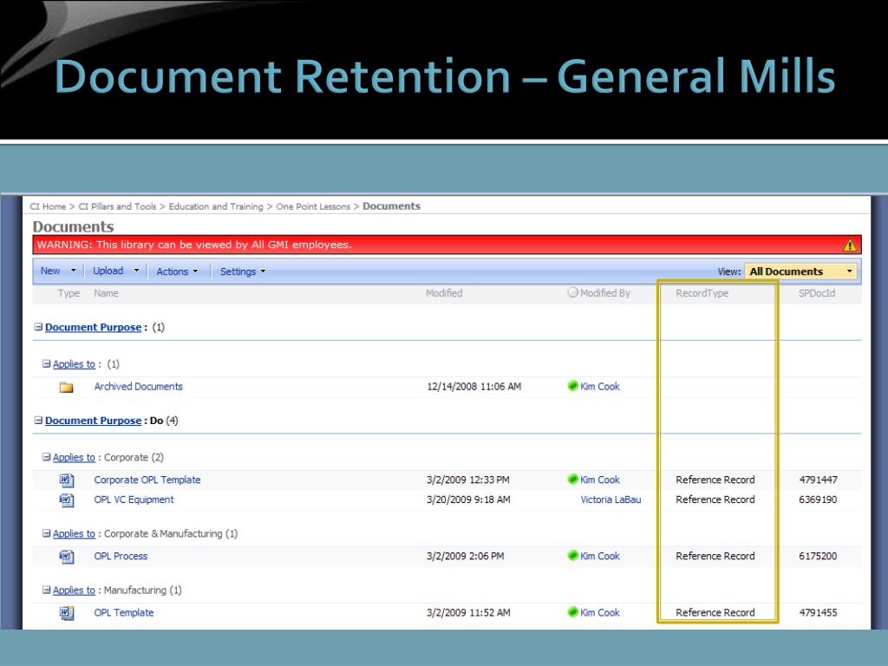Sort by Name column header
The image size is (888, 666).
(106, 293)
